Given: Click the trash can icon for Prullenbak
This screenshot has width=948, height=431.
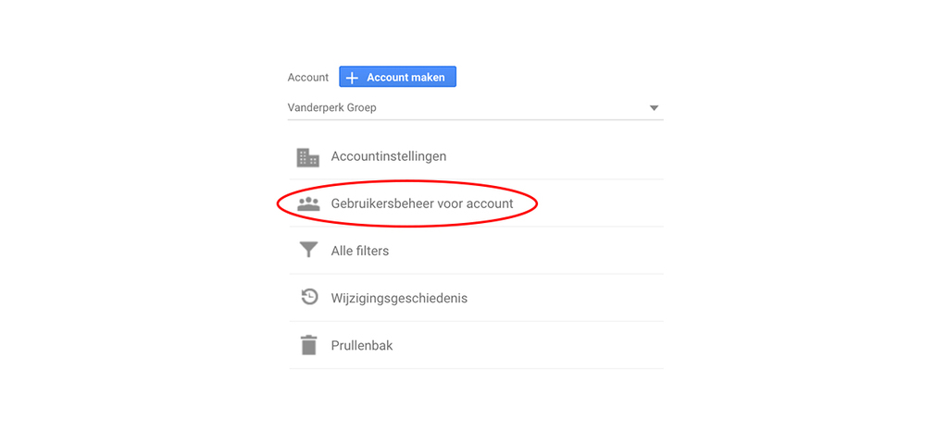Looking at the screenshot, I should [307, 345].
